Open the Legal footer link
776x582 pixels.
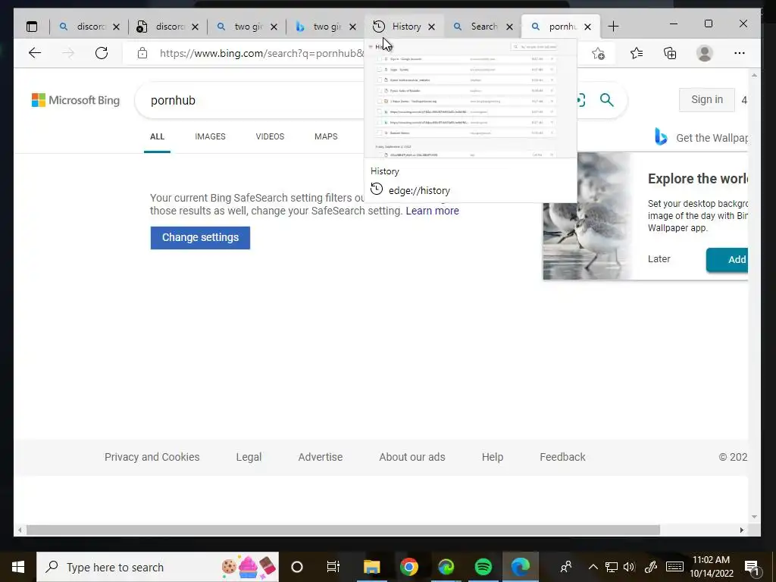(249, 457)
